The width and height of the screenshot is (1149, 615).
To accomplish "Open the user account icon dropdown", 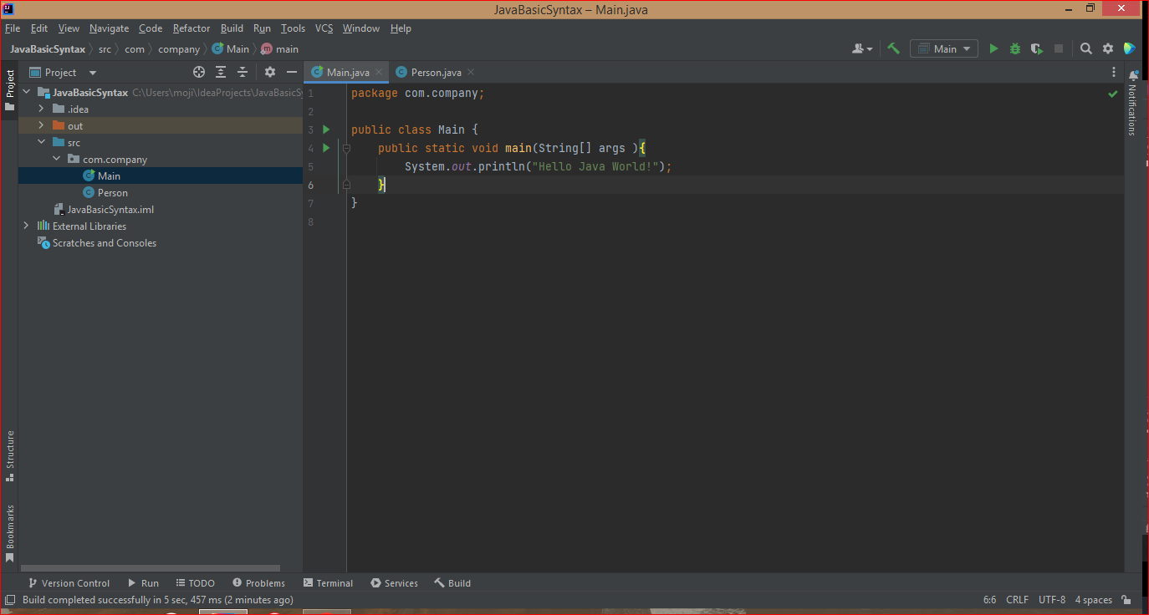I will pos(862,48).
